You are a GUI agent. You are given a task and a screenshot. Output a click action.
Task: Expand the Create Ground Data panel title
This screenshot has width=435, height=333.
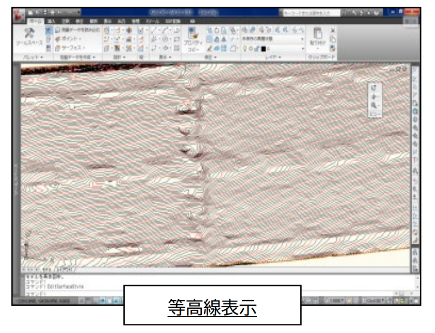point(78,58)
